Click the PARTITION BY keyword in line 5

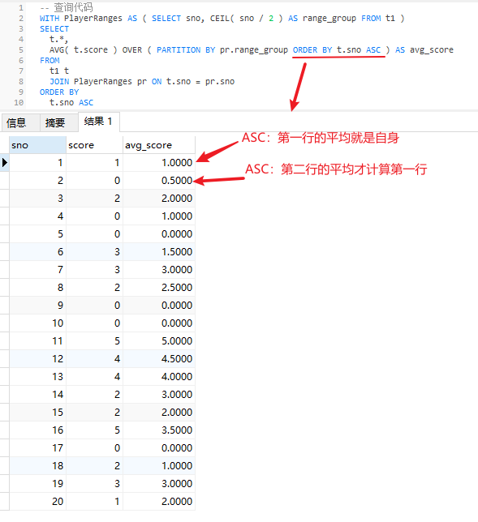[x=186, y=50]
